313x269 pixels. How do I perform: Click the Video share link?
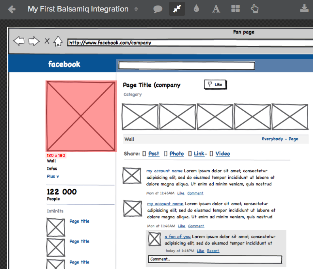tap(223, 154)
